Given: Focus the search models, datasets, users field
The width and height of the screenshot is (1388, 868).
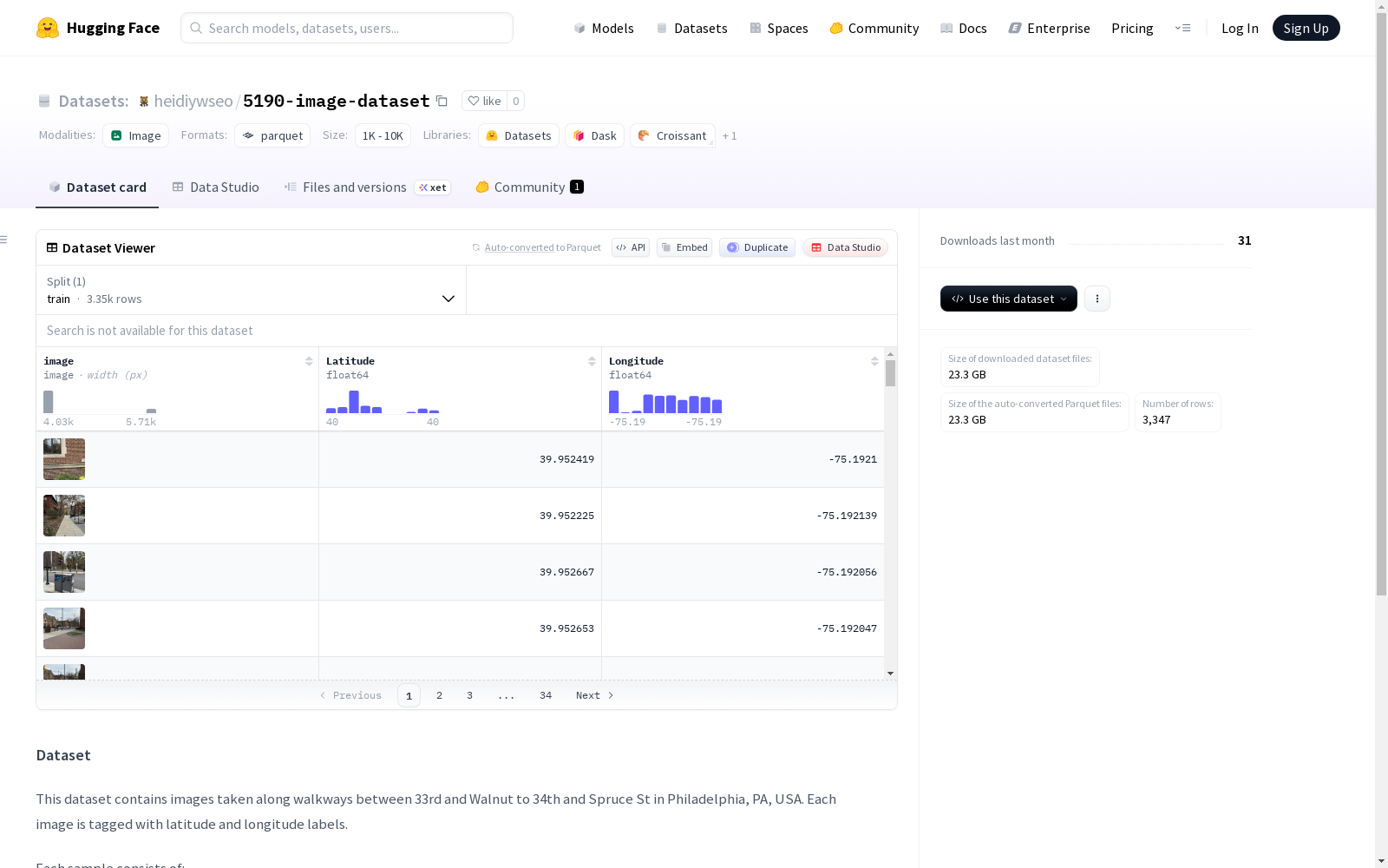Looking at the screenshot, I should pos(347,28).
